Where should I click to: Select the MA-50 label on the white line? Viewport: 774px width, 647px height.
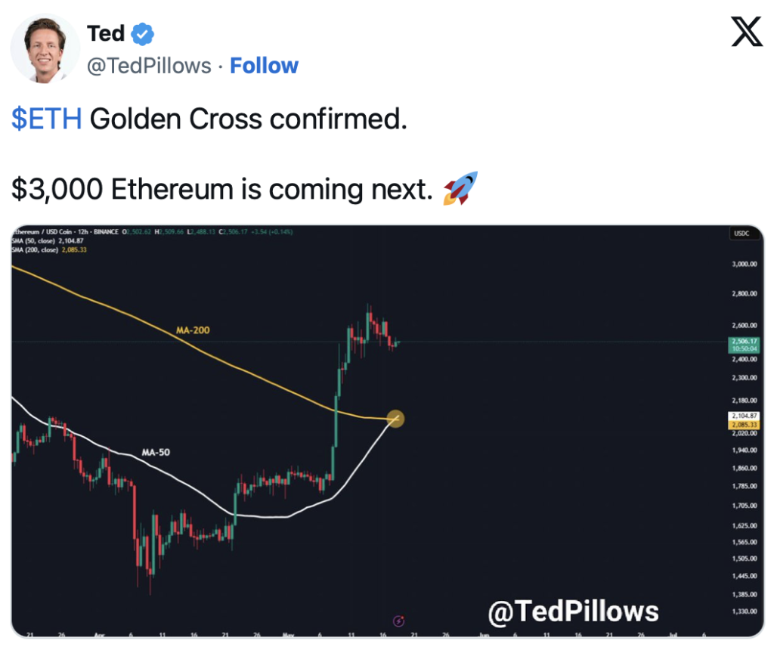(x=156, y=452)
